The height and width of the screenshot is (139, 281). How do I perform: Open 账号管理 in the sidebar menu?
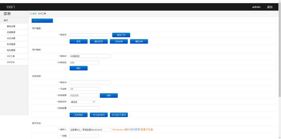(x=14, y=44)
